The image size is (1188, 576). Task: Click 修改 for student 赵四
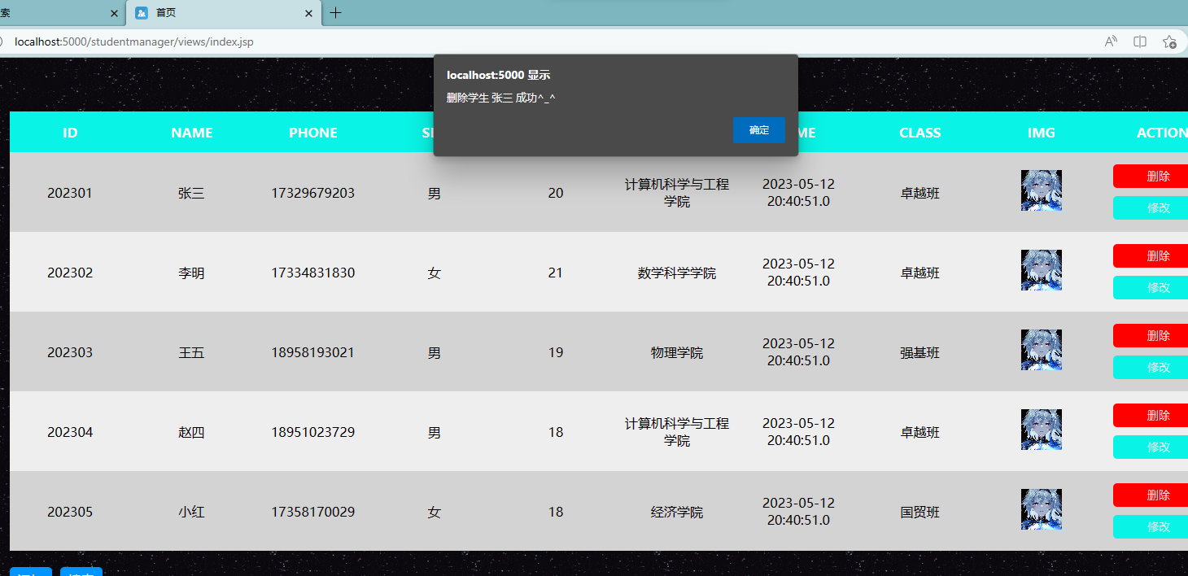click(1151, 447)
